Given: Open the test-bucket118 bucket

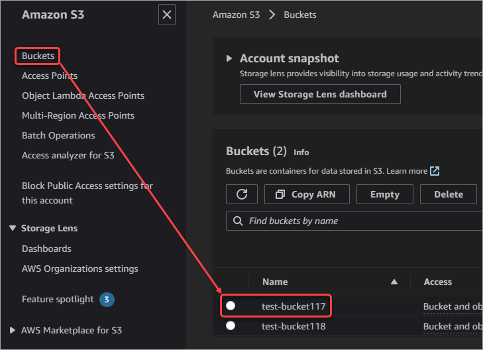Looking at the screenshot, I should (x=294, y=326).
